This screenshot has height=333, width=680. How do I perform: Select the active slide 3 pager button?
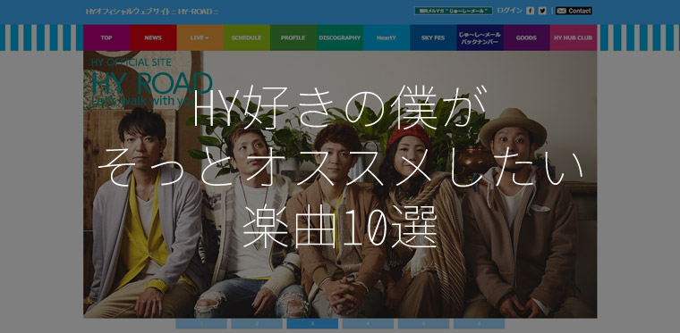click(312, 324)
